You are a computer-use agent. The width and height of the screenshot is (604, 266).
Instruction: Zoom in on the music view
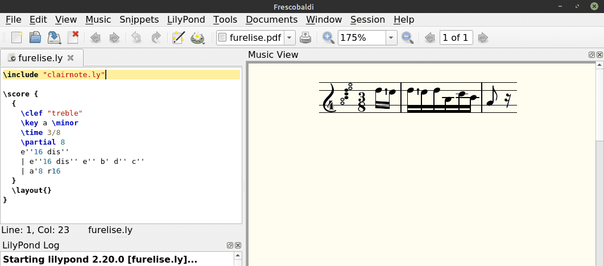click(x=328, y=38)
